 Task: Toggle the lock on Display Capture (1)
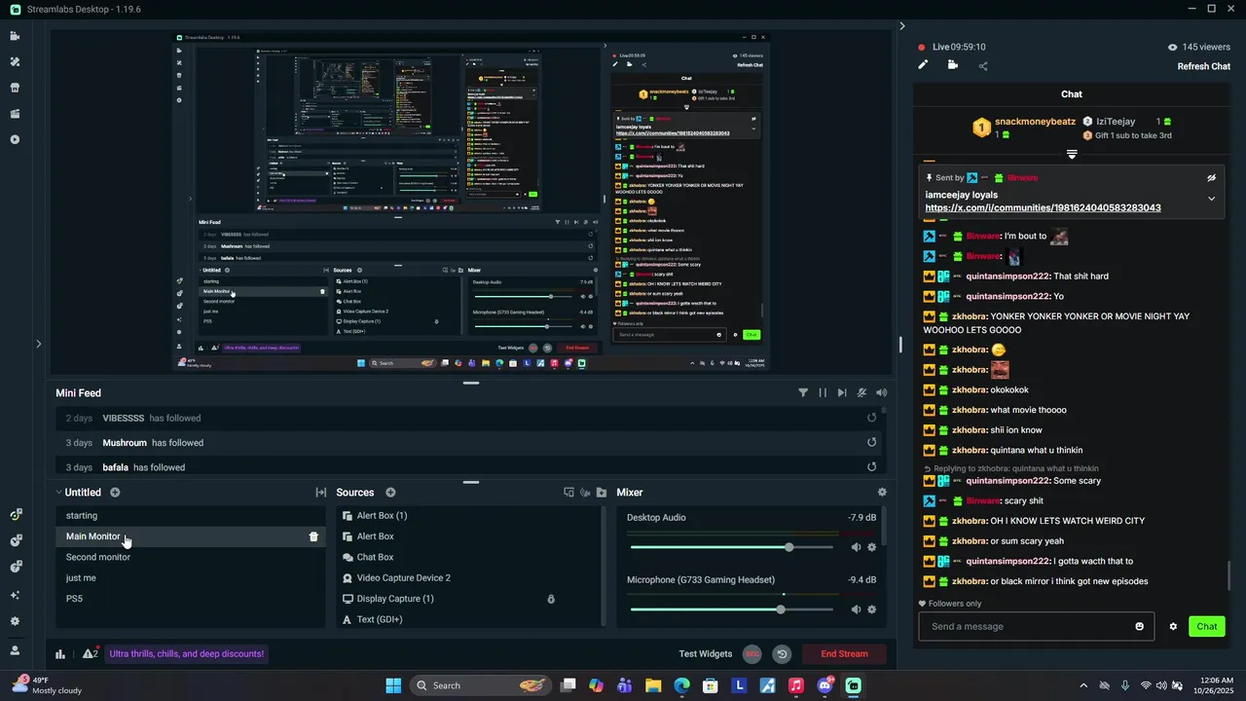point(551,599)
